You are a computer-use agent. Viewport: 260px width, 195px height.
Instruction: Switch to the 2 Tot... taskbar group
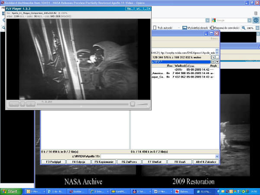click(x=141, y=192)
